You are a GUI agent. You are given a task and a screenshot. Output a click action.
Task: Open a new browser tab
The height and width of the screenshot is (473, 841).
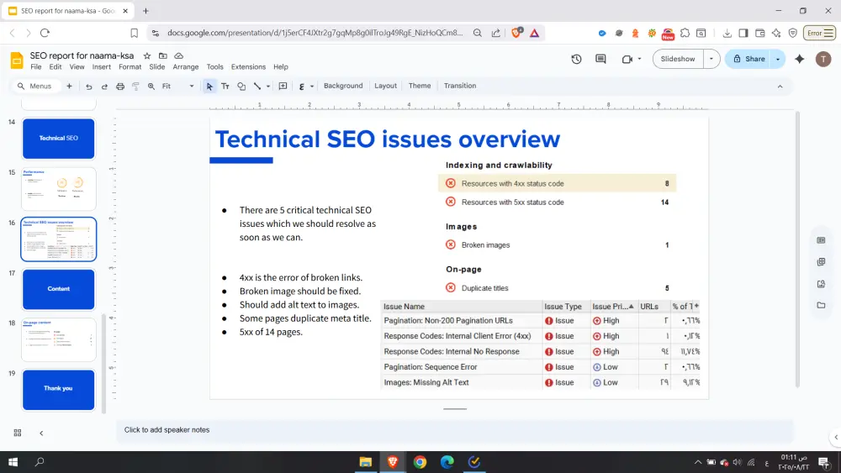tap(145, 11)
